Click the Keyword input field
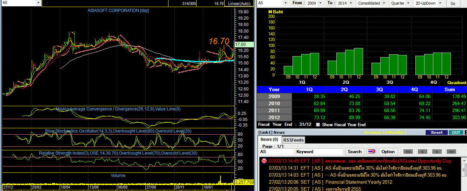This screenshot has height=191, width=467. coord(319,152)
